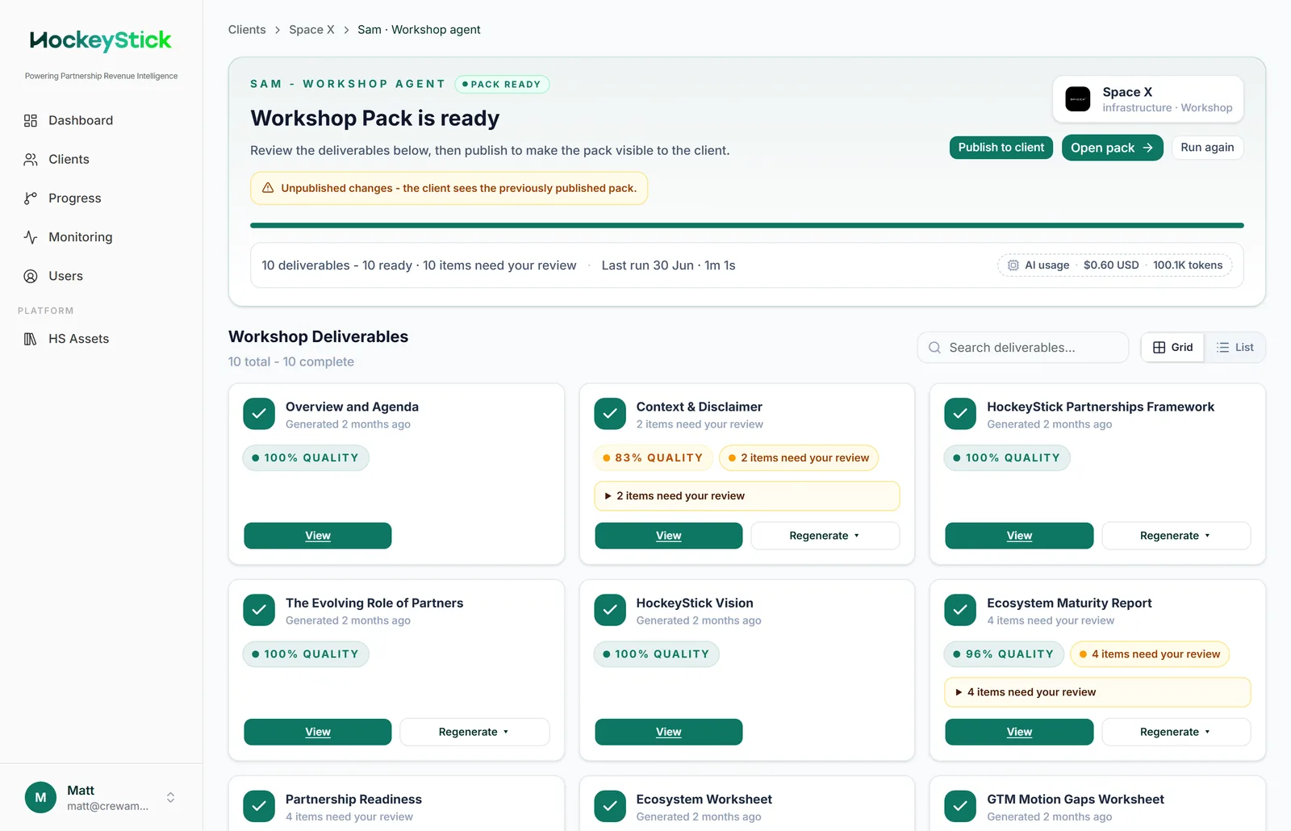This screenshot has height=831, width=1291.
Task: Click Space X breadcrumb link
Action: click(x=311, y=30)
